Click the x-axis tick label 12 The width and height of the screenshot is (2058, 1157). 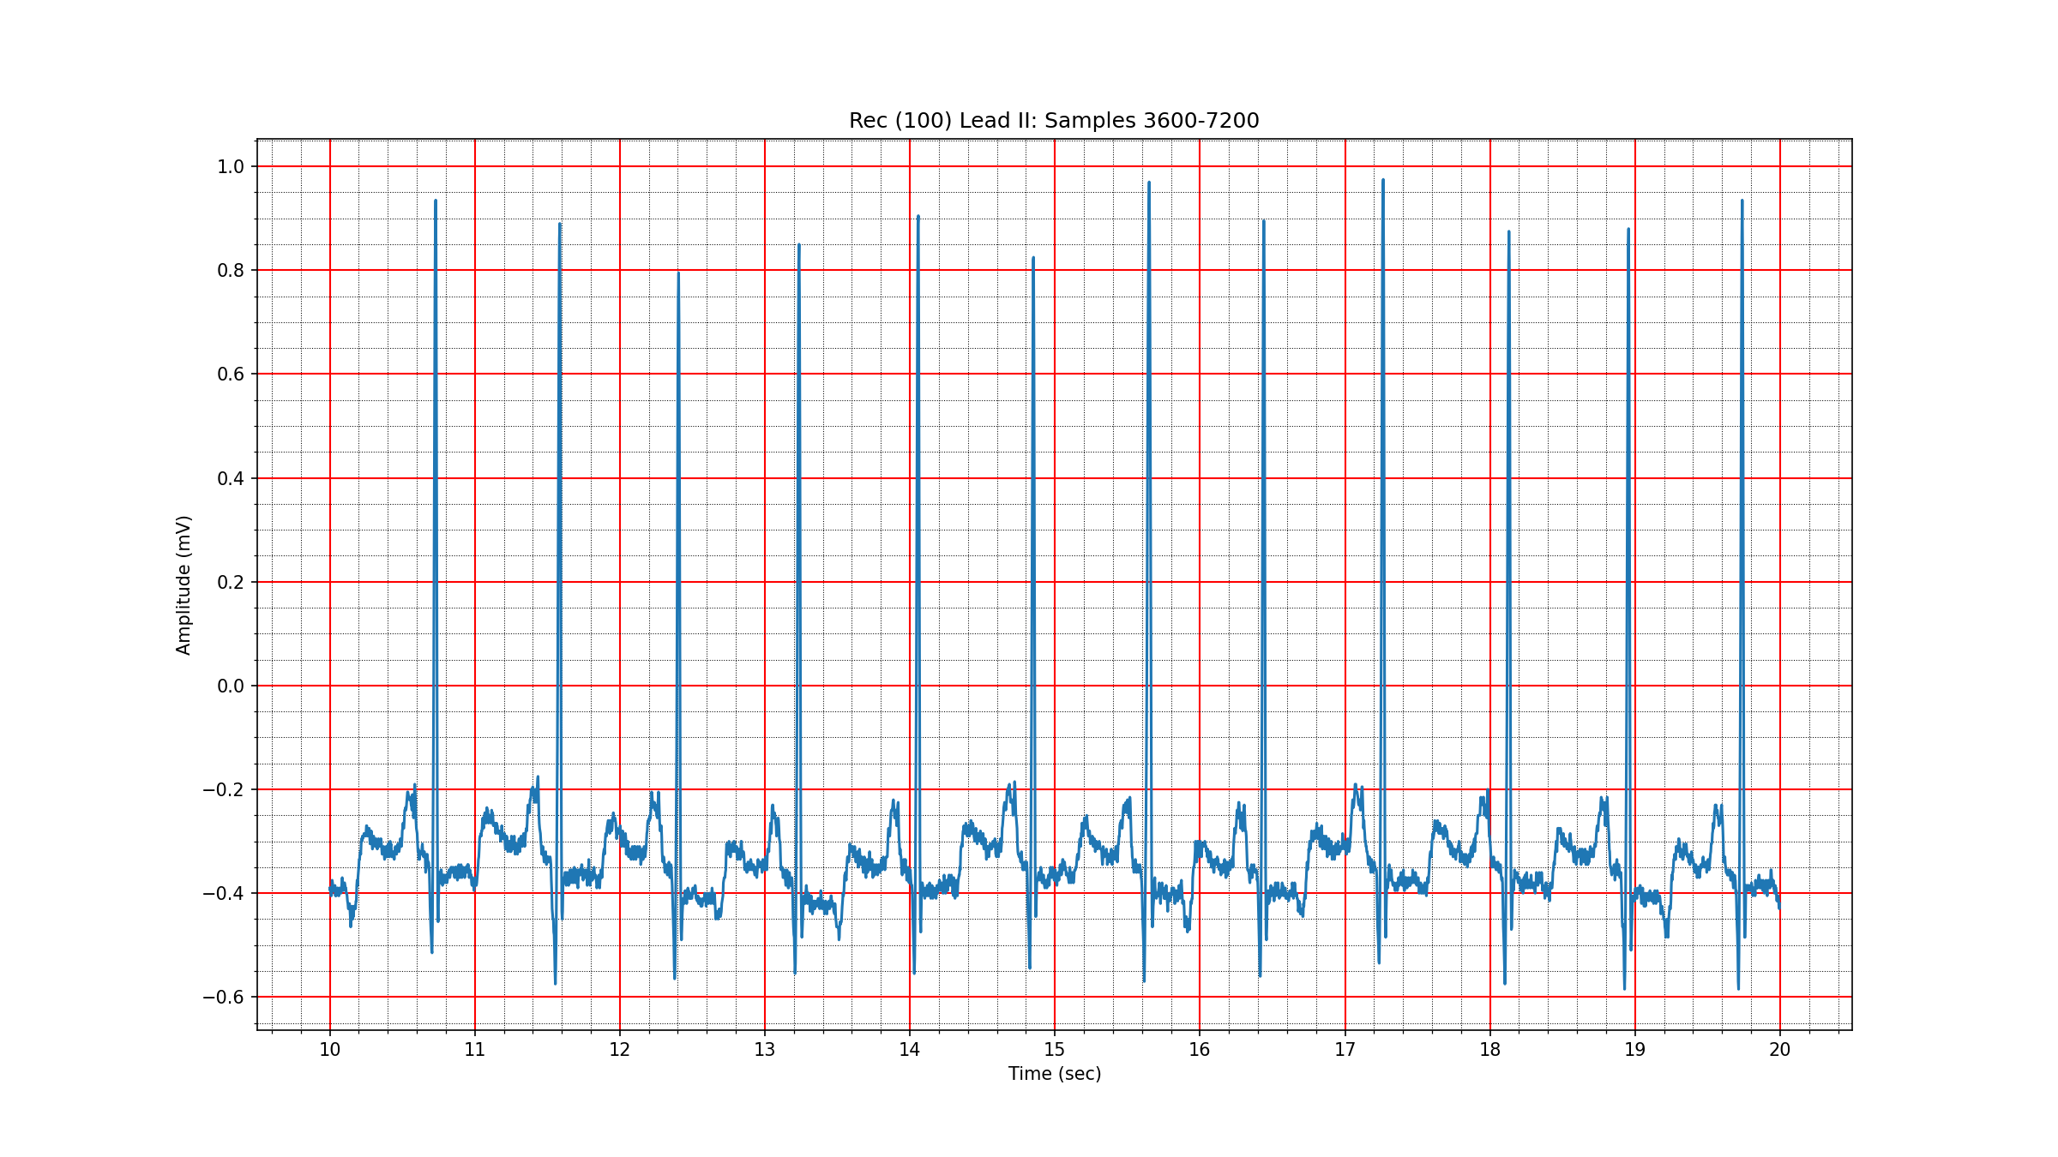click(620, 1050)
